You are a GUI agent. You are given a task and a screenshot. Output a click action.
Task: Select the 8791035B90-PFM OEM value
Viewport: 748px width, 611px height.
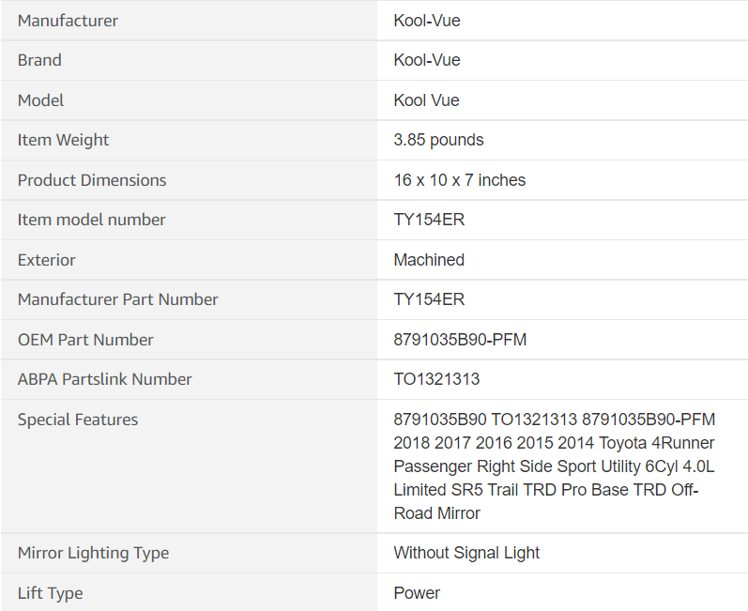[460, 340]
